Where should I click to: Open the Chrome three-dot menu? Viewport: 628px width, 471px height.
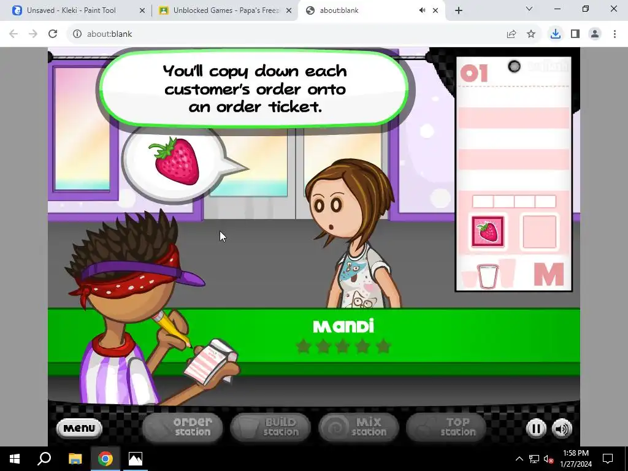[615, 34]
